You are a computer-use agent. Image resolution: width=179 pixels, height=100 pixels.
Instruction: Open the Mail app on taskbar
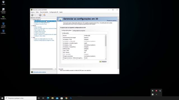point(57,98)
